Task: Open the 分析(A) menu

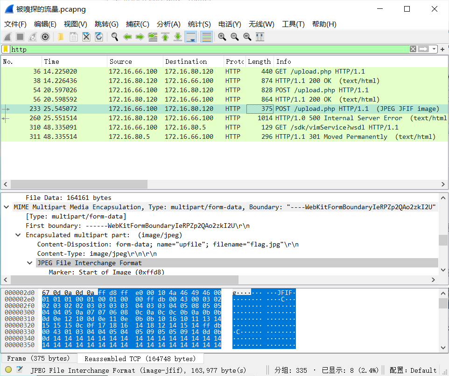Action: [168, 24]
